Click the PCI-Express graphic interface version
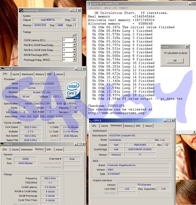196x205 pixels. (144, 185)
